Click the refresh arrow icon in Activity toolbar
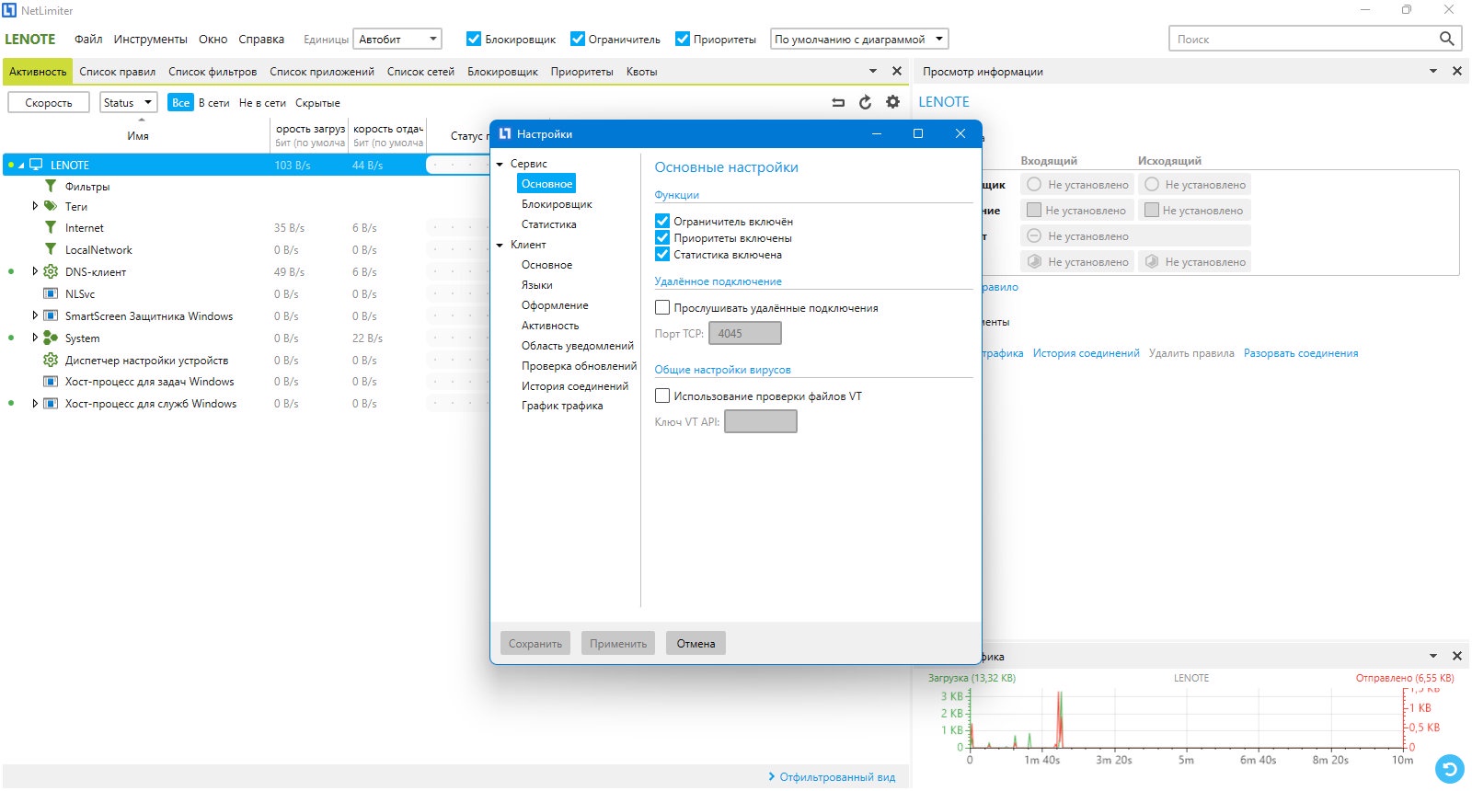The image size is (1472, 791). (865, 102)
